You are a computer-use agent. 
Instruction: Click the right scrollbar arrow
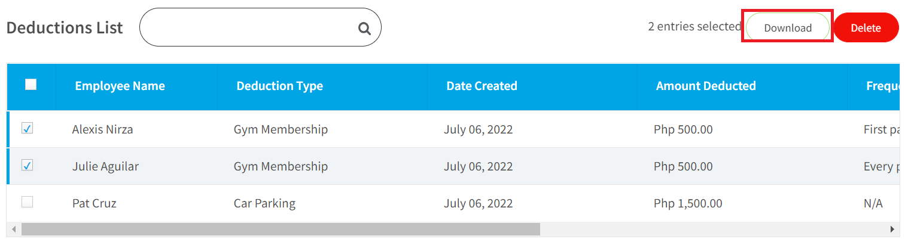click(x=892, y=230)
